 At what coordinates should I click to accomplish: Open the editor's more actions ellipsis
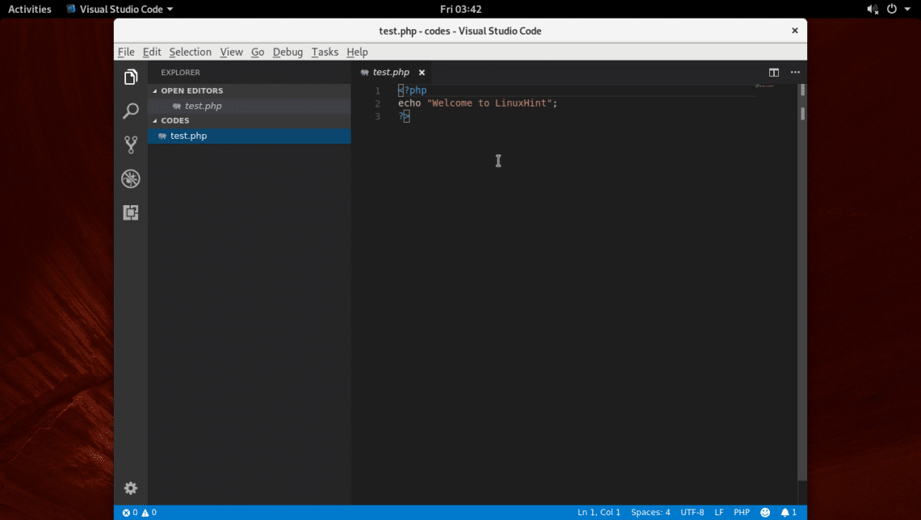(795, 73)
